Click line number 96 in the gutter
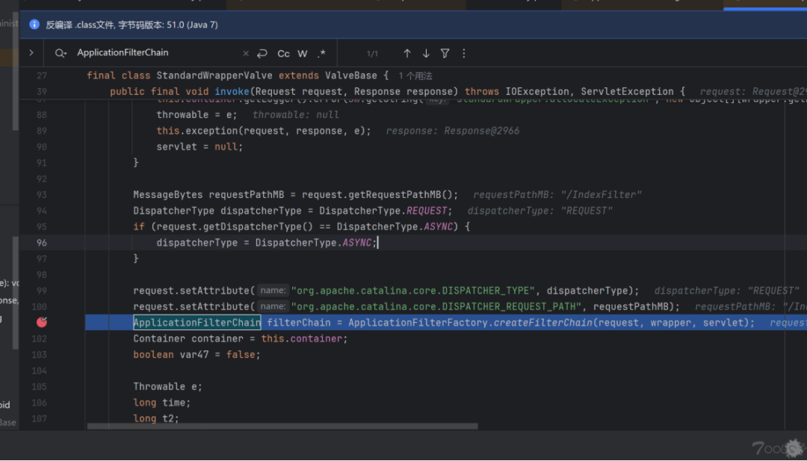807x461 pixels. 42,242
